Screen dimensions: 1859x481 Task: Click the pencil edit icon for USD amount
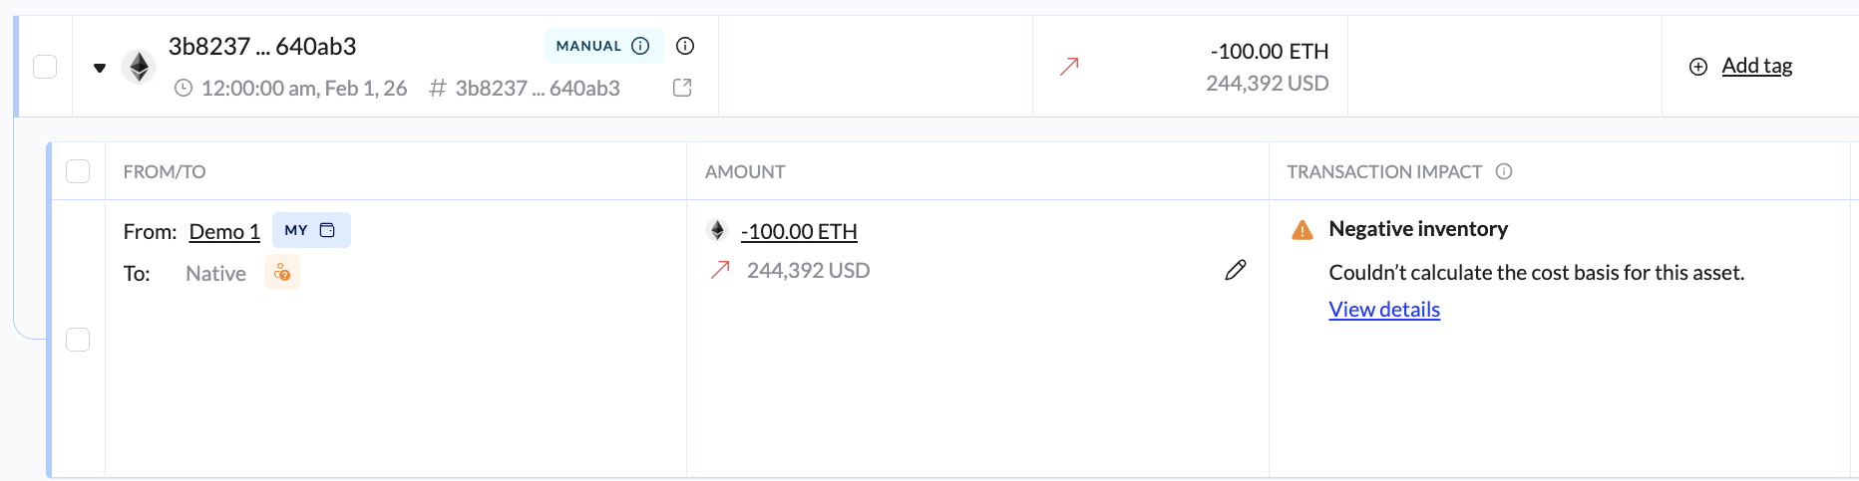[1235, 270]
